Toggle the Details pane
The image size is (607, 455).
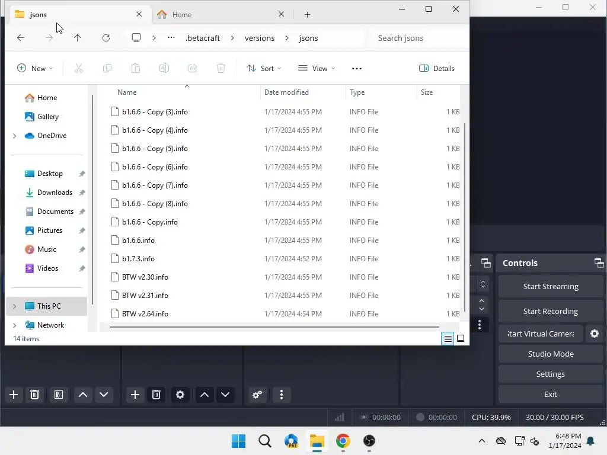point(437,69)
